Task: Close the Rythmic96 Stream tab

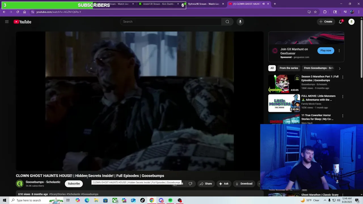Action: pyautogui.click(x=223, y=4)
